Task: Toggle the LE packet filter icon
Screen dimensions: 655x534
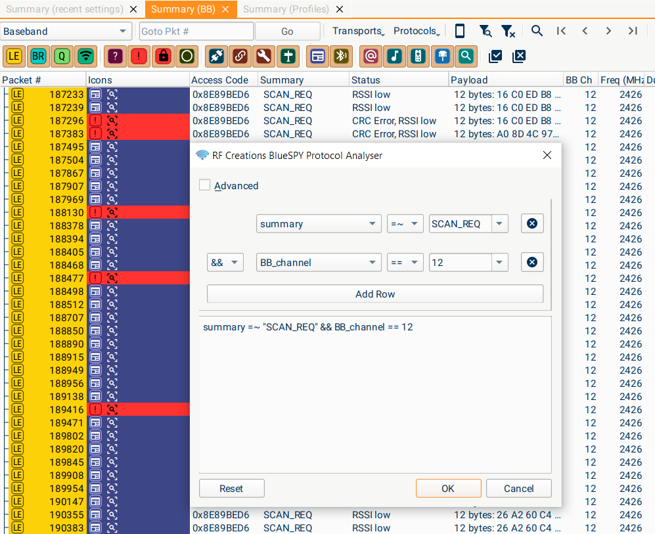Action: point(14,56)
